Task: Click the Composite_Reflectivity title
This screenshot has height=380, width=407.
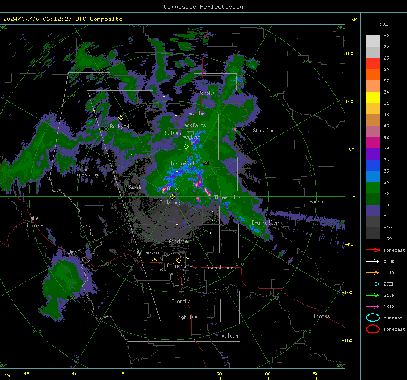Action: [x=203, y=7]
